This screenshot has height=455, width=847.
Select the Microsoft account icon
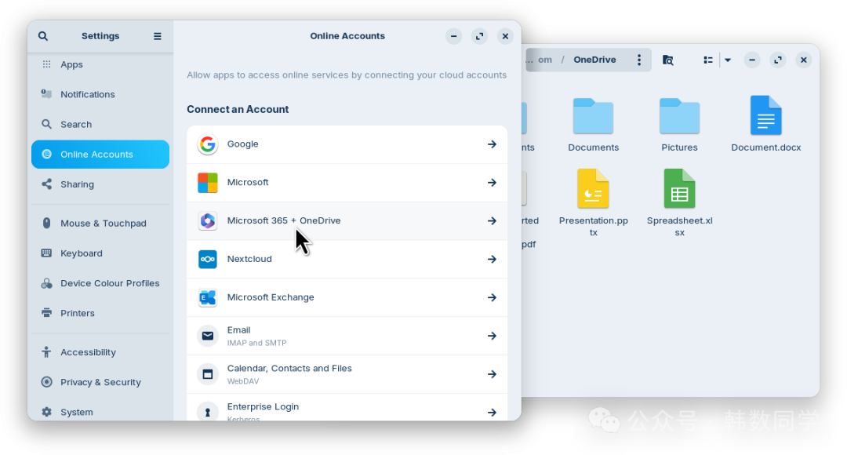pyautogui.click(x=207, y=182)
